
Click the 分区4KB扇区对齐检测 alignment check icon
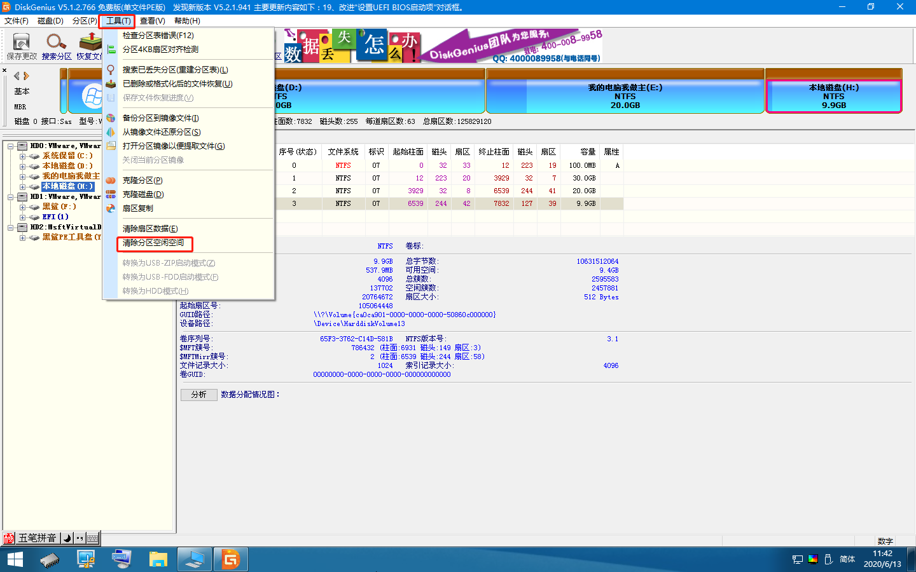111,50
